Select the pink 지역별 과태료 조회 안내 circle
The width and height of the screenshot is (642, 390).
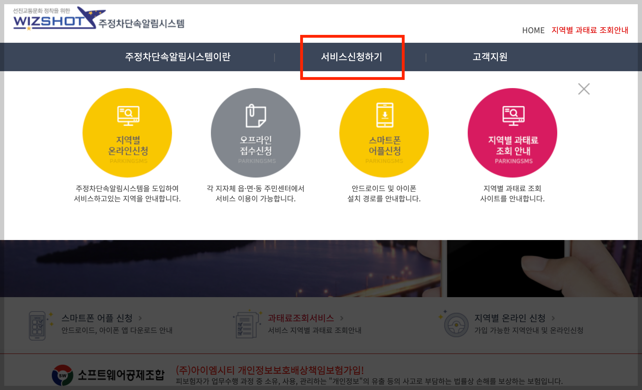512,133
